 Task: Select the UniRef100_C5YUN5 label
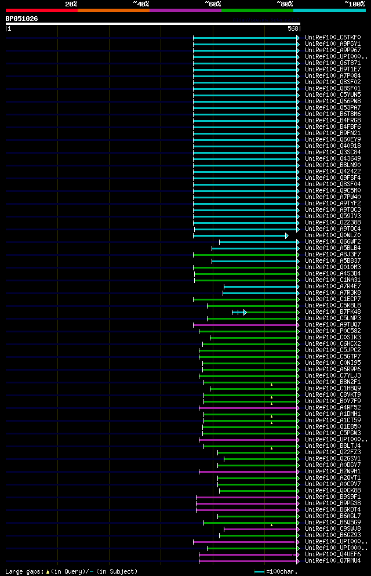pos(333,95)
